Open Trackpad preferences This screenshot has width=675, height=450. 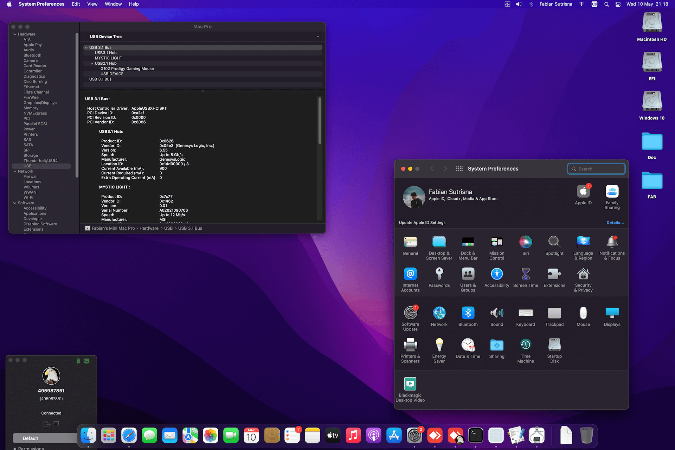[x=554, y=316]
